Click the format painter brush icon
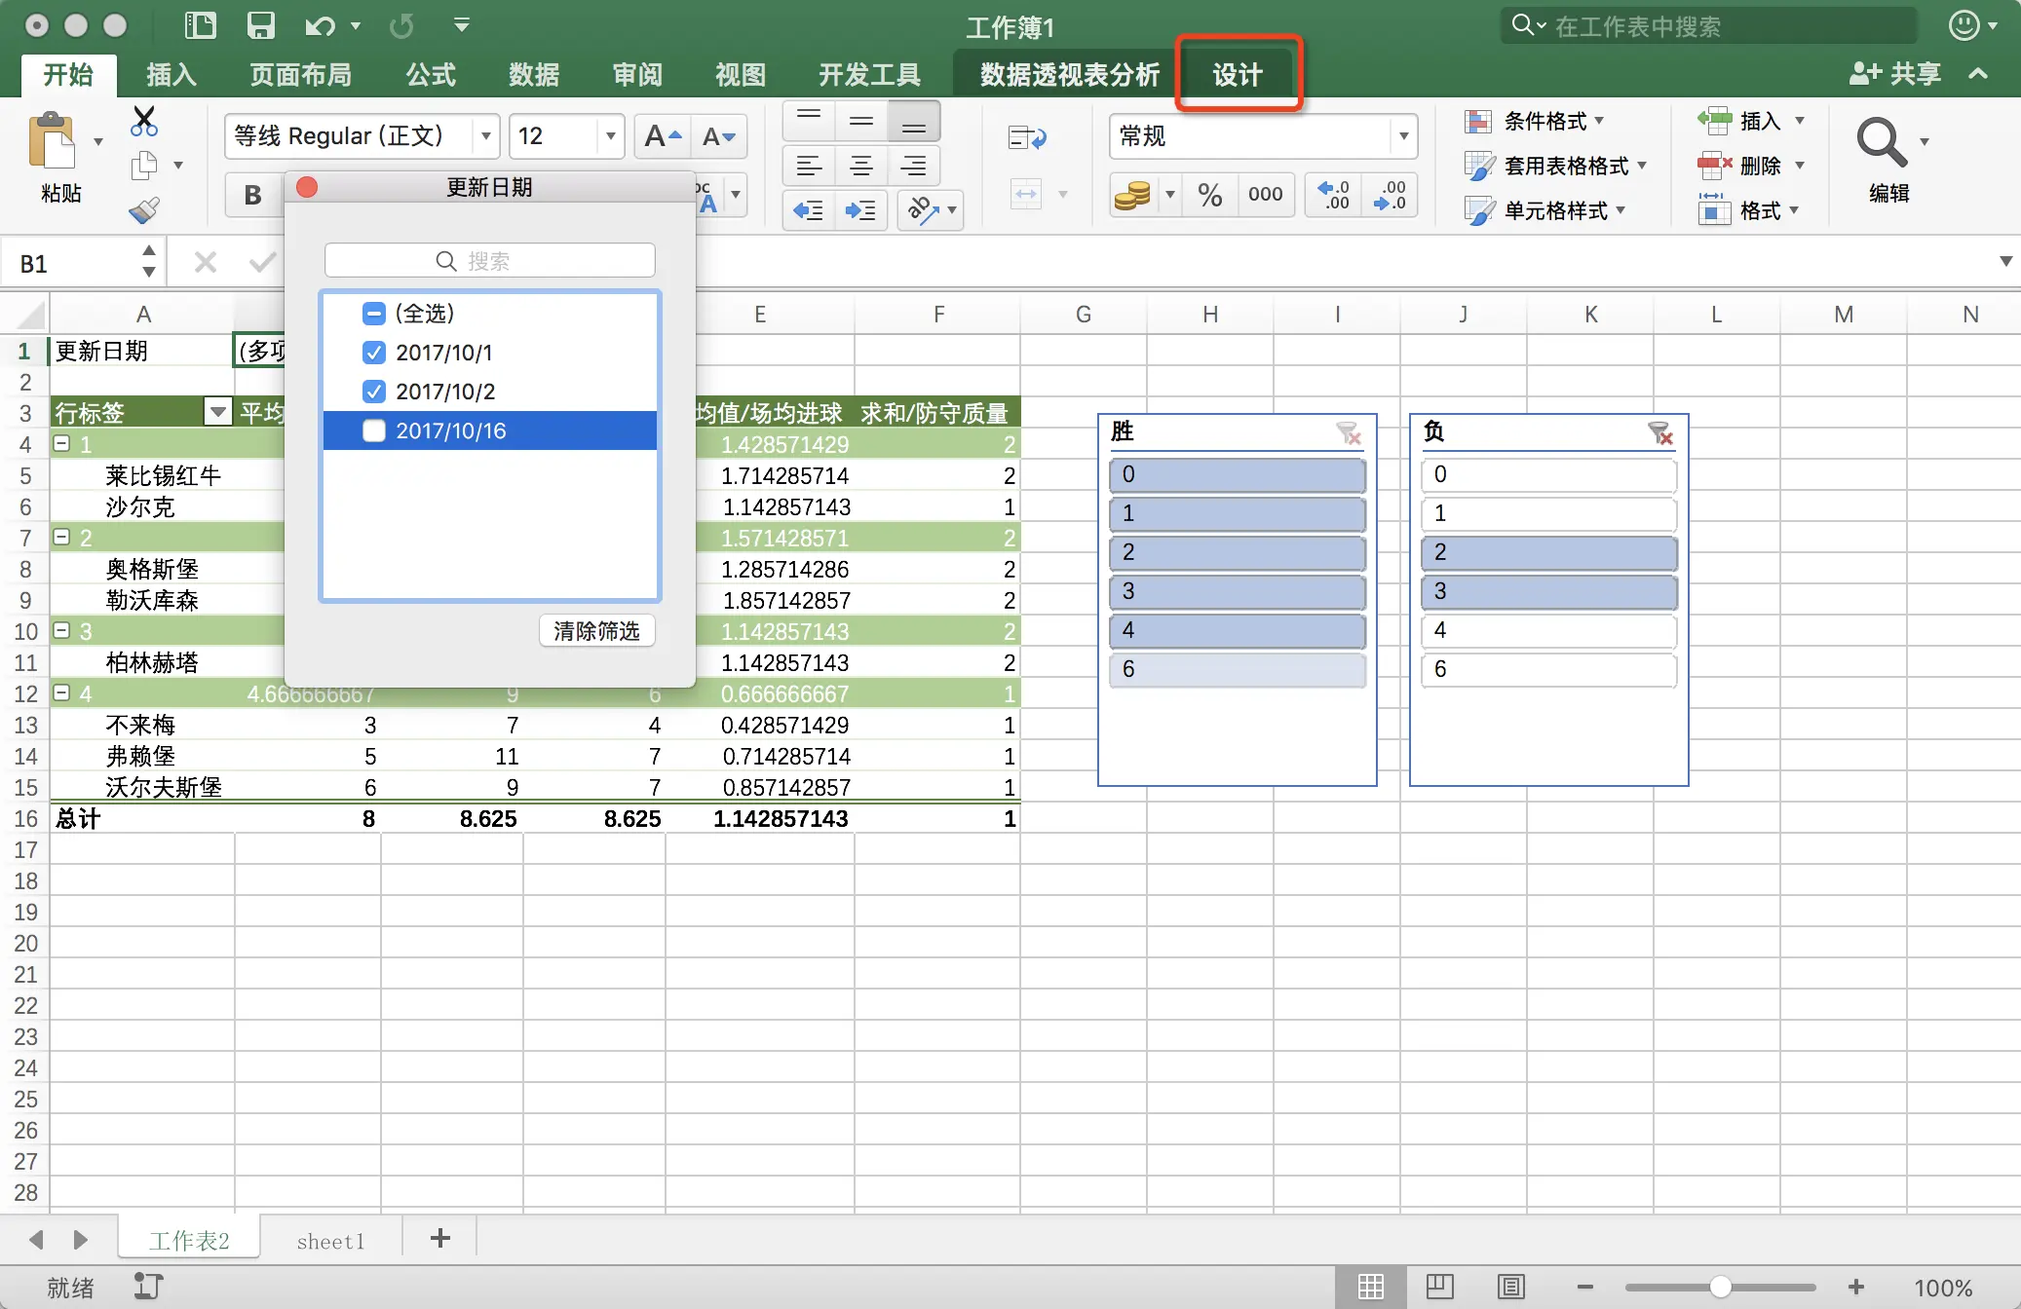This screenshot has height=1309, width=2021. 144,210
